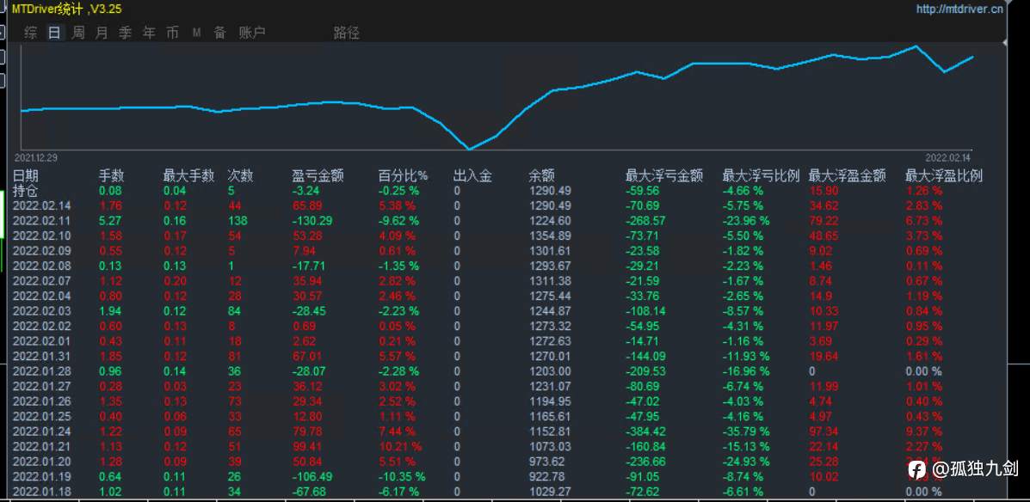Open the 币 symbol tab
Image resolution: width=1030 pixels, height=502 pixels.
click(x=173, y=33)
